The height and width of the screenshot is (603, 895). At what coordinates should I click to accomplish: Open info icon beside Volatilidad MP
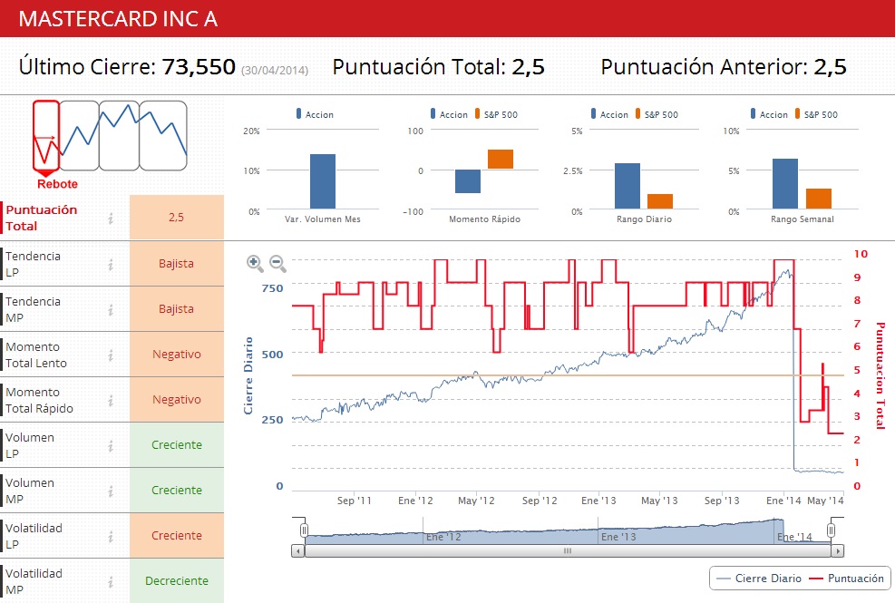point(111,581)
